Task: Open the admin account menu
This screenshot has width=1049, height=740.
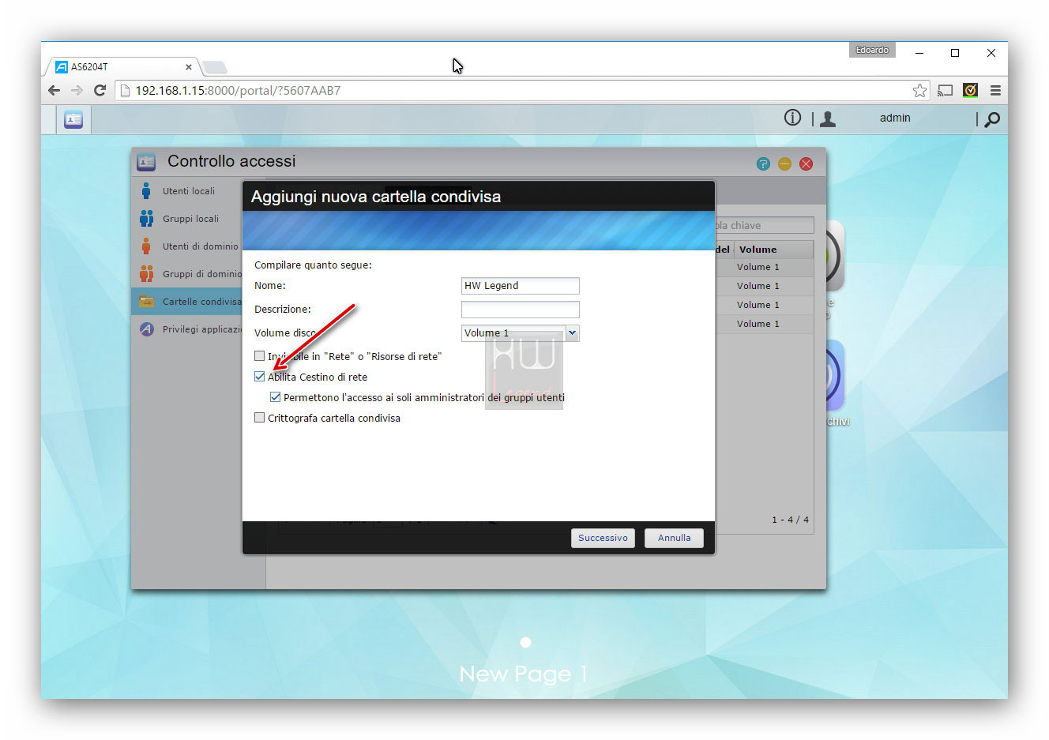Action: pyautogui.click(x=895, y=118)
